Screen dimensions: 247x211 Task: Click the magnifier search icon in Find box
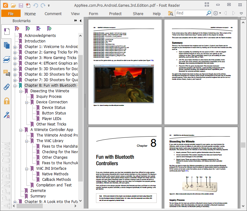tap(209, 13)
